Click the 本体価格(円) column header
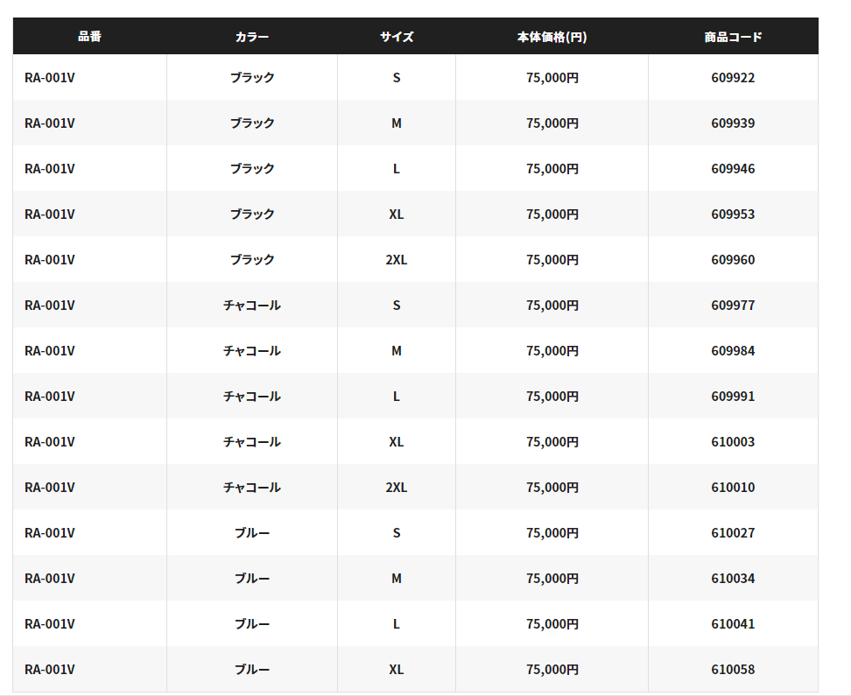This screenshot has width=851, height=696. click(552, 37)
